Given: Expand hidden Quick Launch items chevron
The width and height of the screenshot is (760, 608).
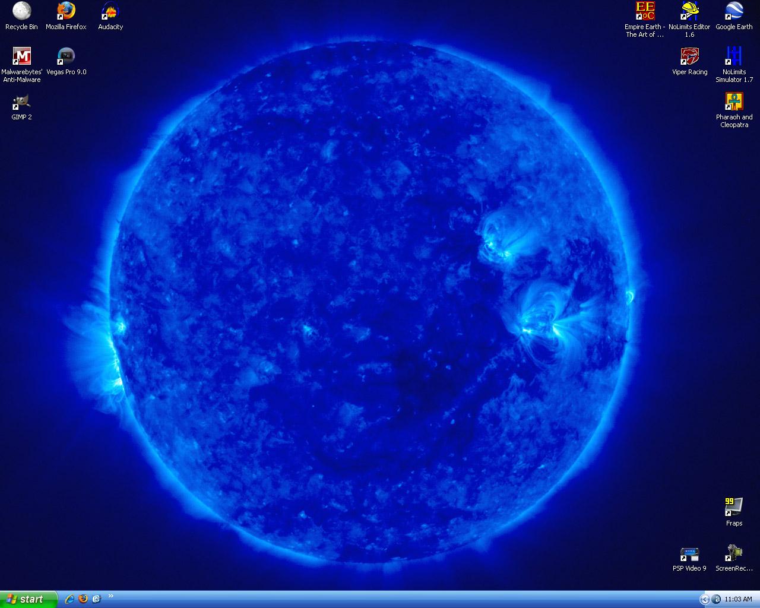Looking at the screenshot, I should 110,596.
